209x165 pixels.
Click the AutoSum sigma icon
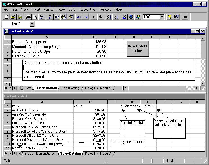[x=94, y=17]
